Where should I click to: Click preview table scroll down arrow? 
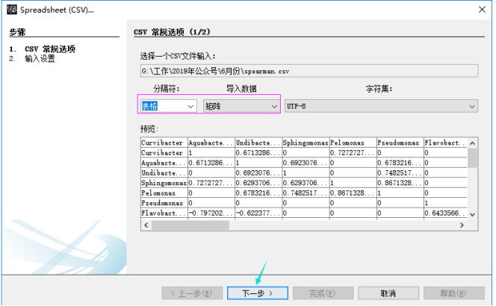point(472,215)
